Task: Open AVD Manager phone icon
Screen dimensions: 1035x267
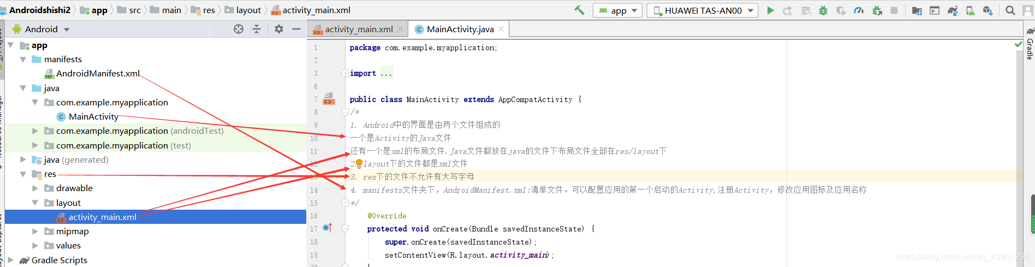Action: (971, 10)
